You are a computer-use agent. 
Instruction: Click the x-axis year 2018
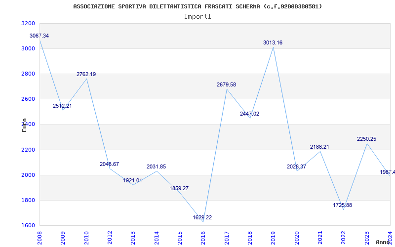(x=250, y=238)
